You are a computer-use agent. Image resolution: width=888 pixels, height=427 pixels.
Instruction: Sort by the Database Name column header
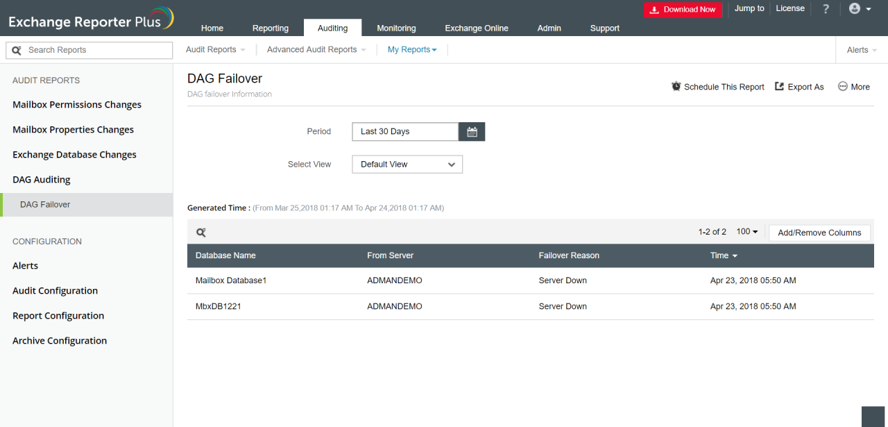click(225, 256)
